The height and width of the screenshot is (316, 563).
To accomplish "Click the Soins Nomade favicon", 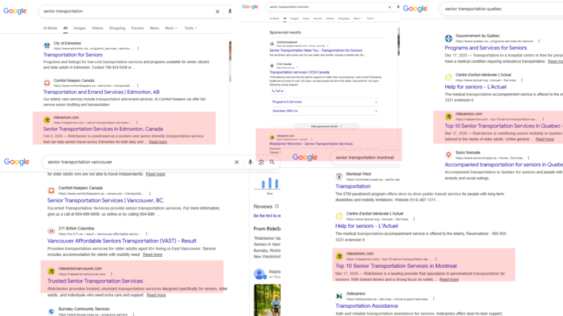I will point(449,155).
